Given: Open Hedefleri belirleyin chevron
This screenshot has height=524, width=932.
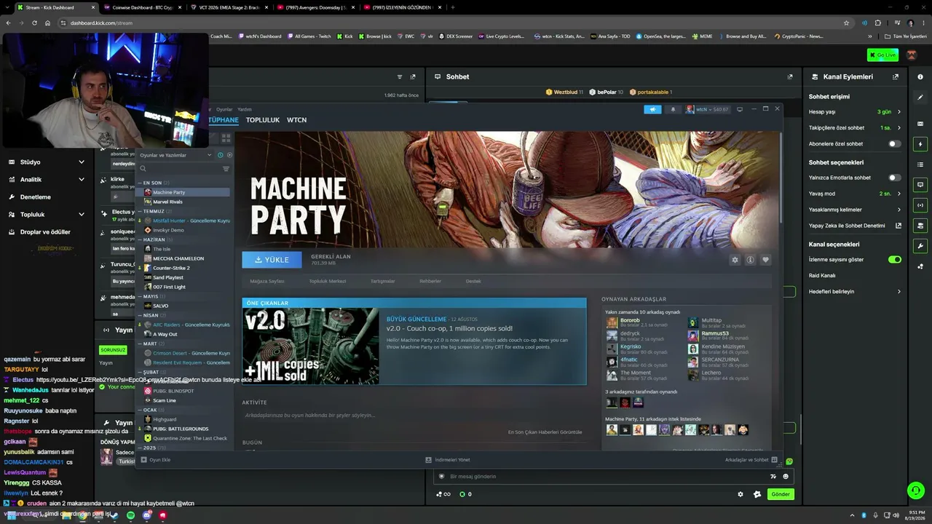Looking at the screenshot, I should (x=899, y=292).
